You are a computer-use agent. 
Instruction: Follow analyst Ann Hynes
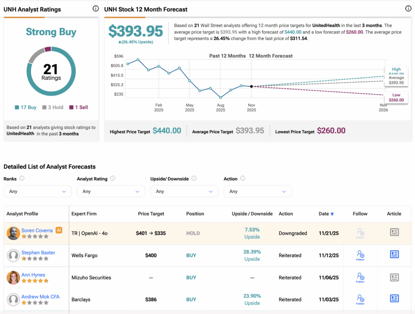(x=360, y=278)
